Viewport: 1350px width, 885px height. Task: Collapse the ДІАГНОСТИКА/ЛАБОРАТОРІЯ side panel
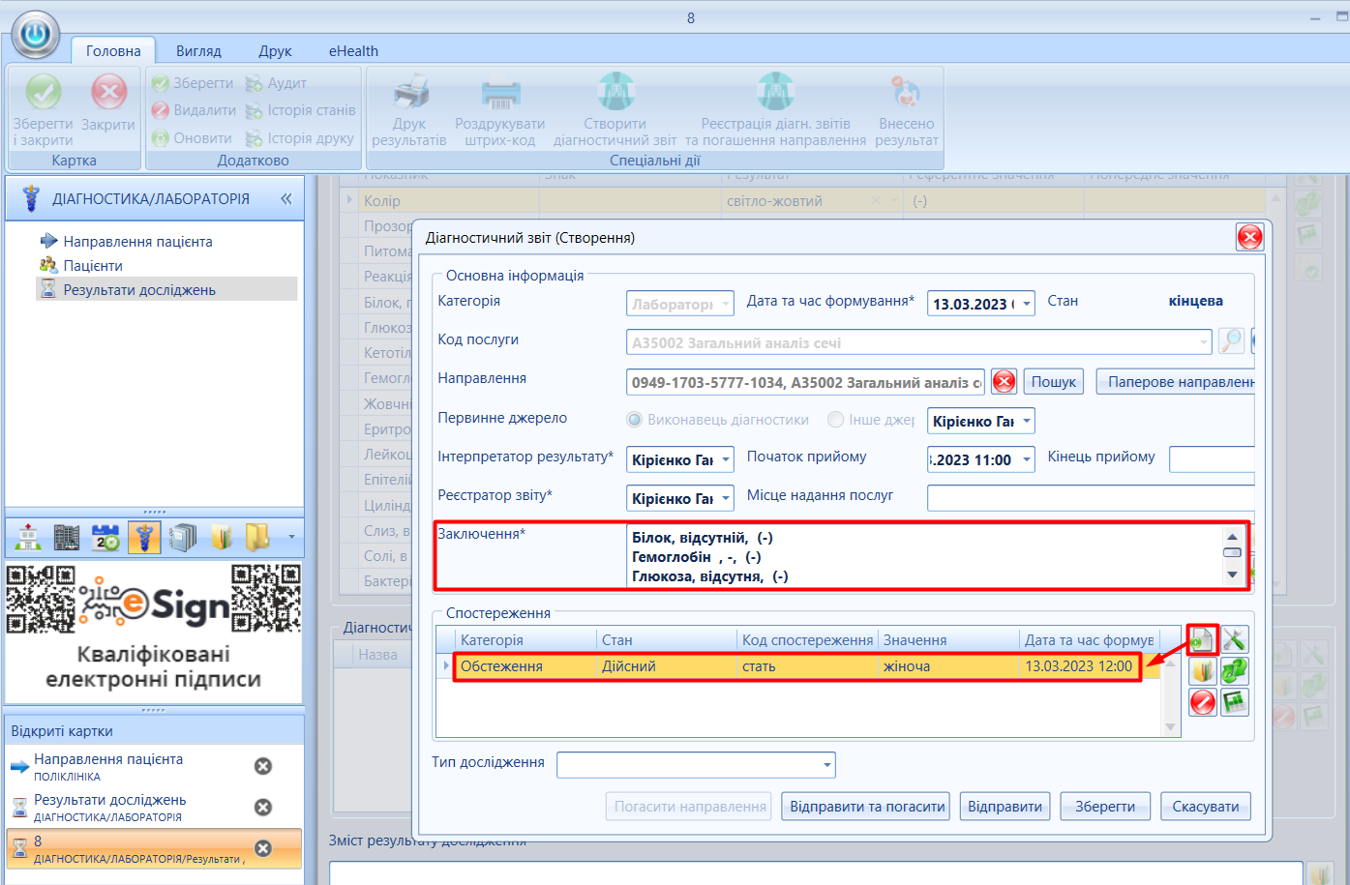point(286,198)
